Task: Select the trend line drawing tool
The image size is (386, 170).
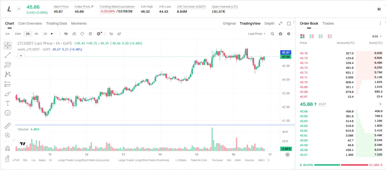Action: pos(8,55)
